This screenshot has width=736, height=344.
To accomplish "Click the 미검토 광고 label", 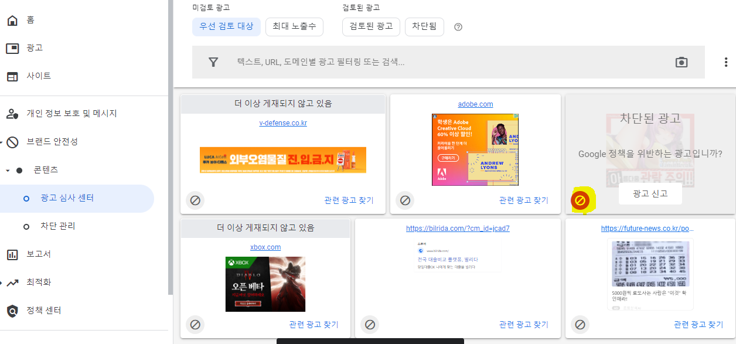I will point(211,8).
